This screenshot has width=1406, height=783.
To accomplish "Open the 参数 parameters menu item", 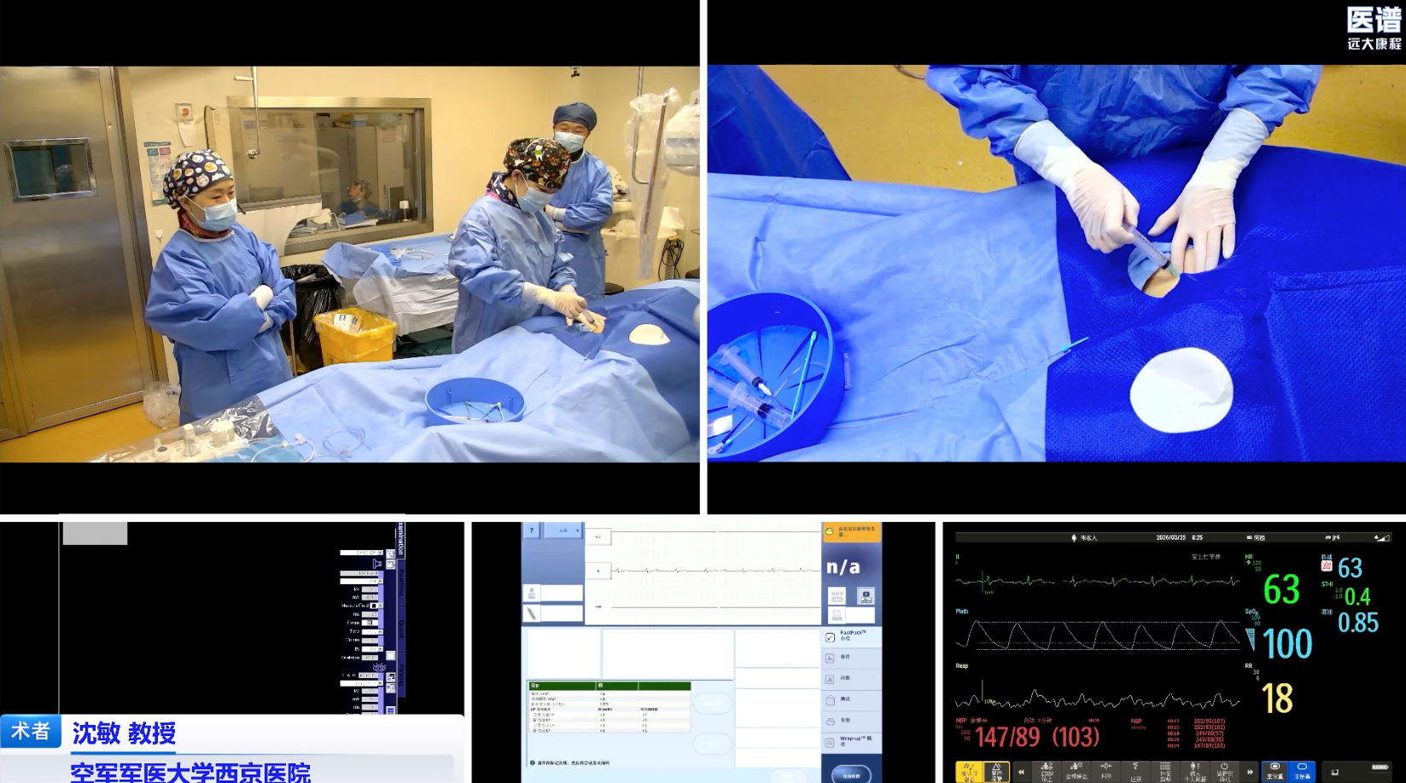I will point(851,721).
